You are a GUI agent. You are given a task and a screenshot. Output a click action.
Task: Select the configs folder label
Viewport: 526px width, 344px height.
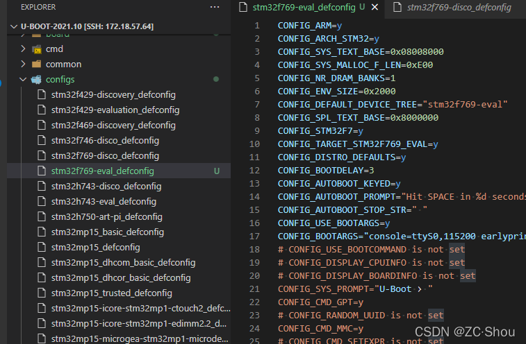coord(60,79)
